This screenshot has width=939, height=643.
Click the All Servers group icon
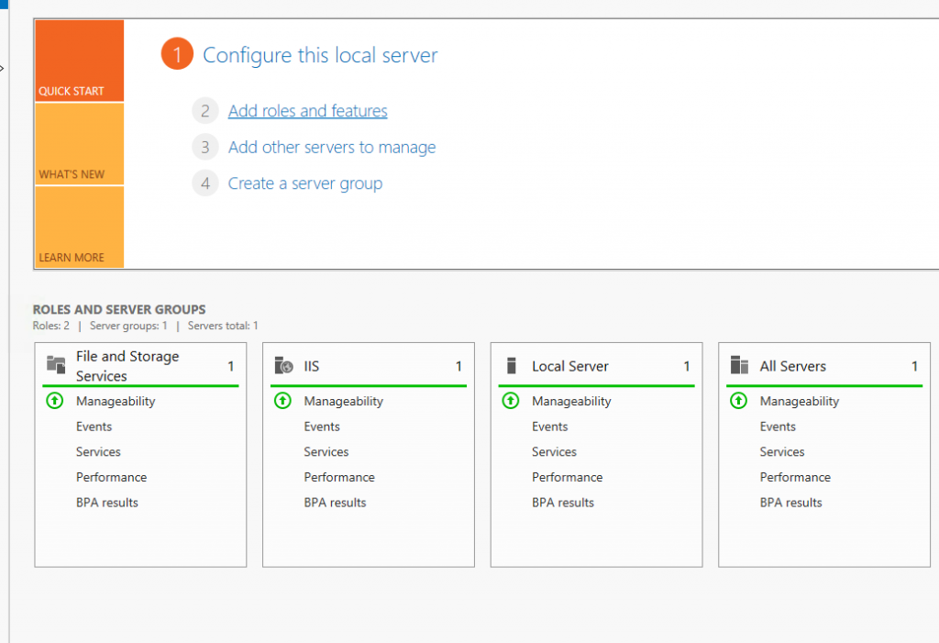[738, 365]
